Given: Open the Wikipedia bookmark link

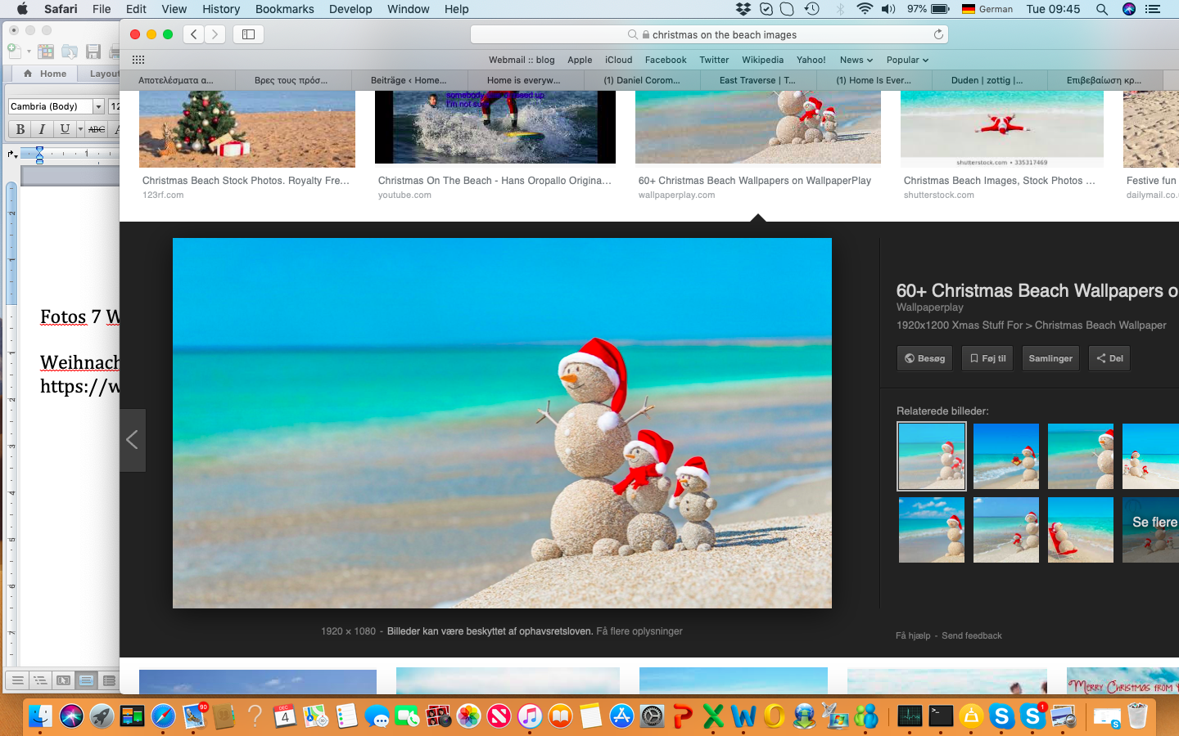Looking at the screenshot, I should click(x=762, y=60).
